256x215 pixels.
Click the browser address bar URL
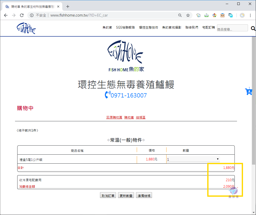(x=79, y=15)
